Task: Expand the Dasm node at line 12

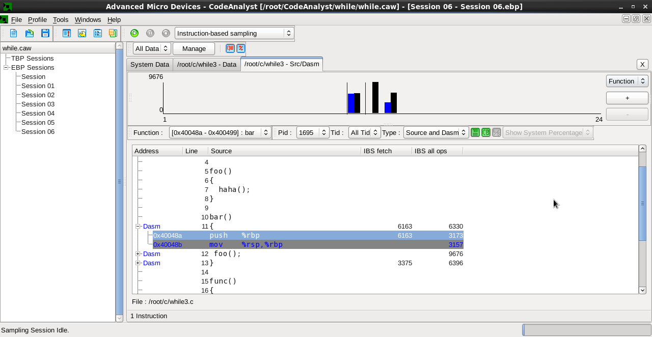Action: coord(138,254)
